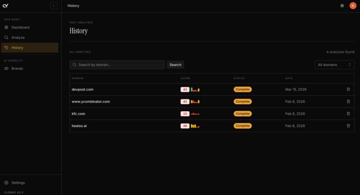Click the History breadcrumb in top bar
Screen dimensions: 360x195
click(73, 6)
